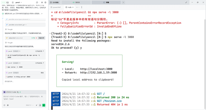Expand the task analysis step chevron
The image size is (206, 110).
[x=42, y=13]
